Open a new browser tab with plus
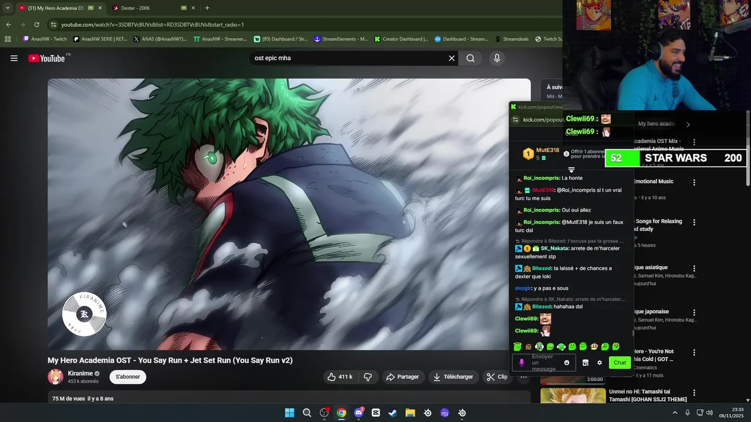 (x=207, y=8)
